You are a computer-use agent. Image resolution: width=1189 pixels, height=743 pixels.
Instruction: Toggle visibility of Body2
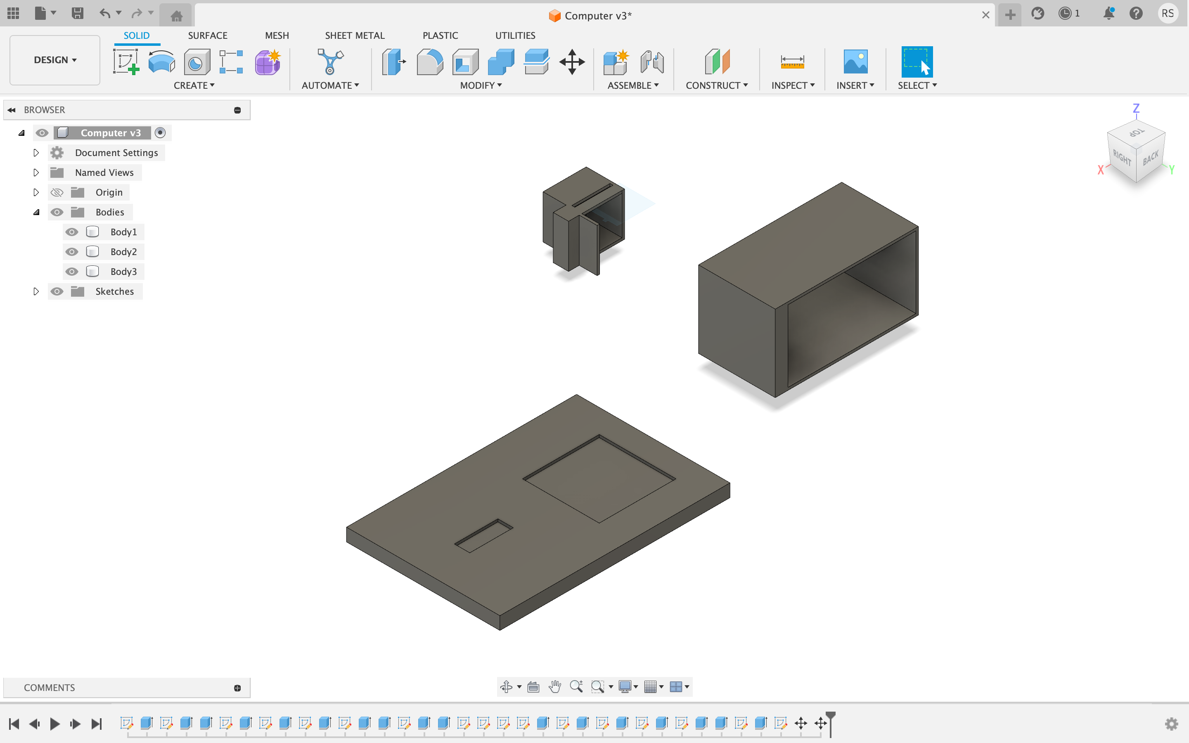(71, 251)
